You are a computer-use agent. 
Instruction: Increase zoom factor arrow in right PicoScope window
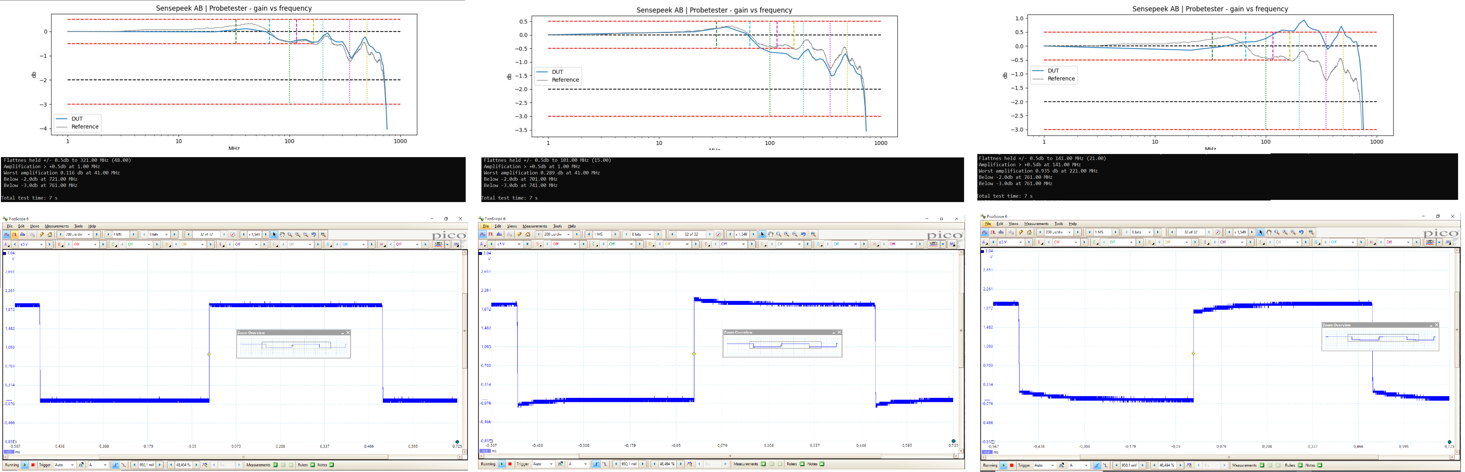1252,232
